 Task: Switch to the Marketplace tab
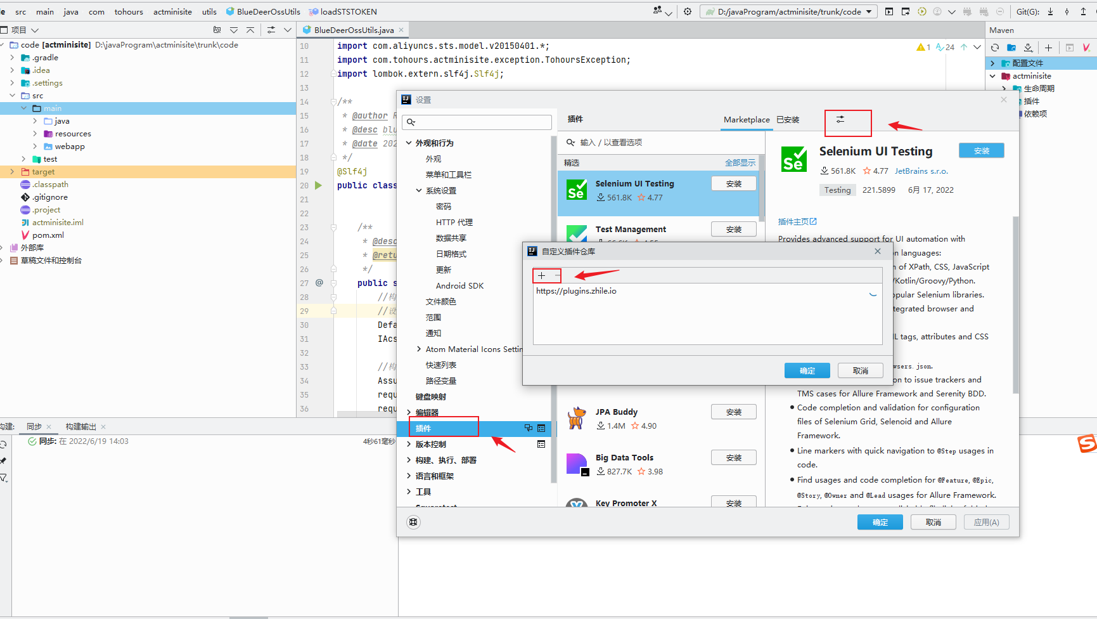tap(746, 119)
